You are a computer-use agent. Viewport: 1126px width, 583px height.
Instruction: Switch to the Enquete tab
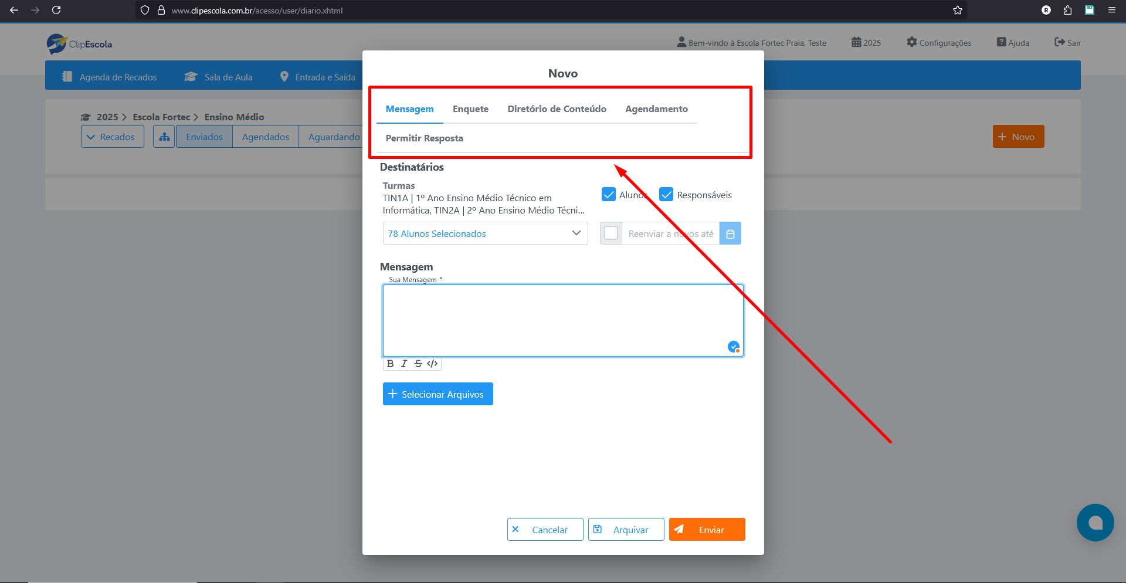470,109
